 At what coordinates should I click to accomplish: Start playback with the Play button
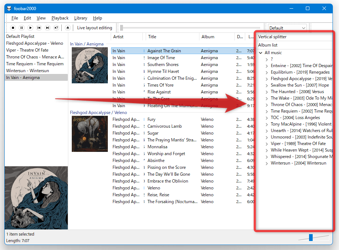coord(30,28)
